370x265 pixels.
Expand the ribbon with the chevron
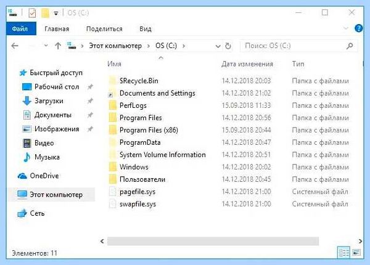point(346,28)
